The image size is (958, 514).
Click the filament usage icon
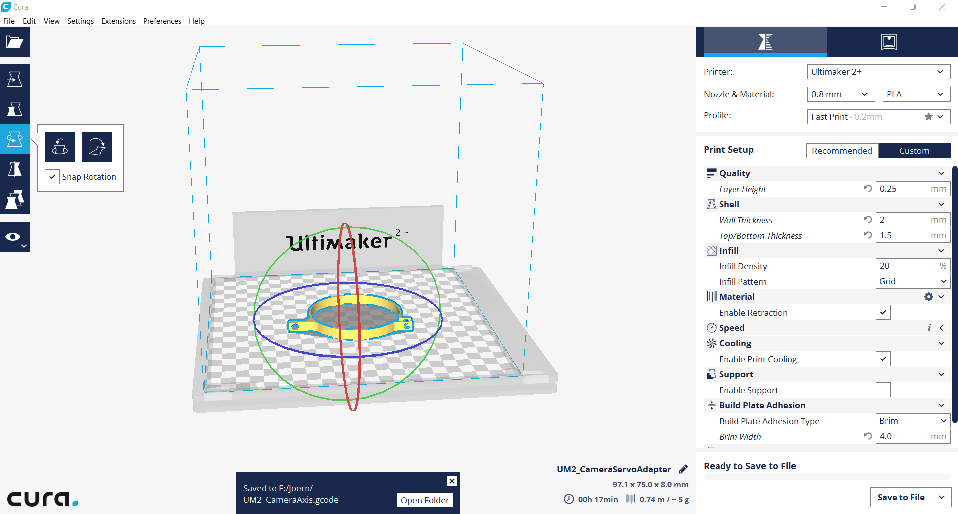click(x=631, y=499)
